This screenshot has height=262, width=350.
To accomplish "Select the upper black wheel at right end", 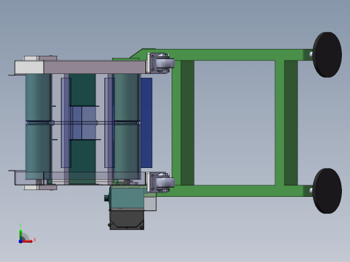I will click(x=327, y=54).
